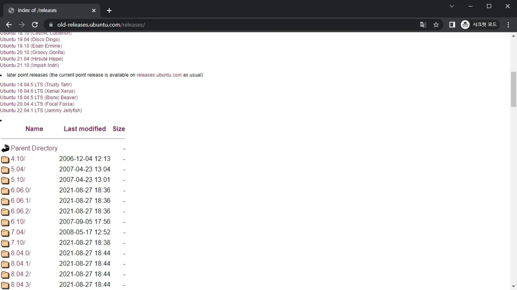Open Ubuntu 18.04.5 LTS (Bionic Beaver) link
The image size is (517, 290).
click(x=39, y=98)
